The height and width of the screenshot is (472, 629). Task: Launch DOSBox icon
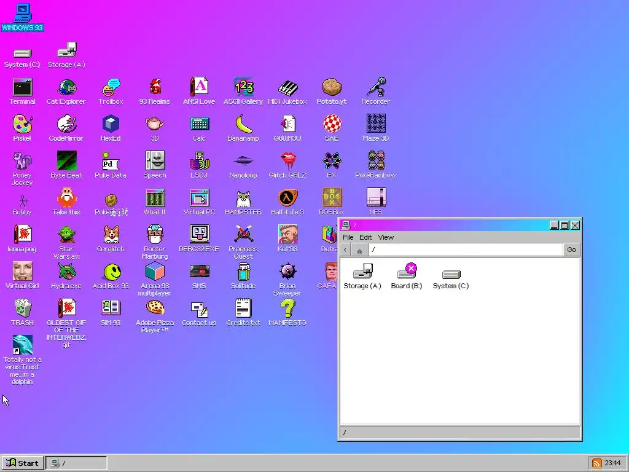pyautogui.click(x=331, y=202)
